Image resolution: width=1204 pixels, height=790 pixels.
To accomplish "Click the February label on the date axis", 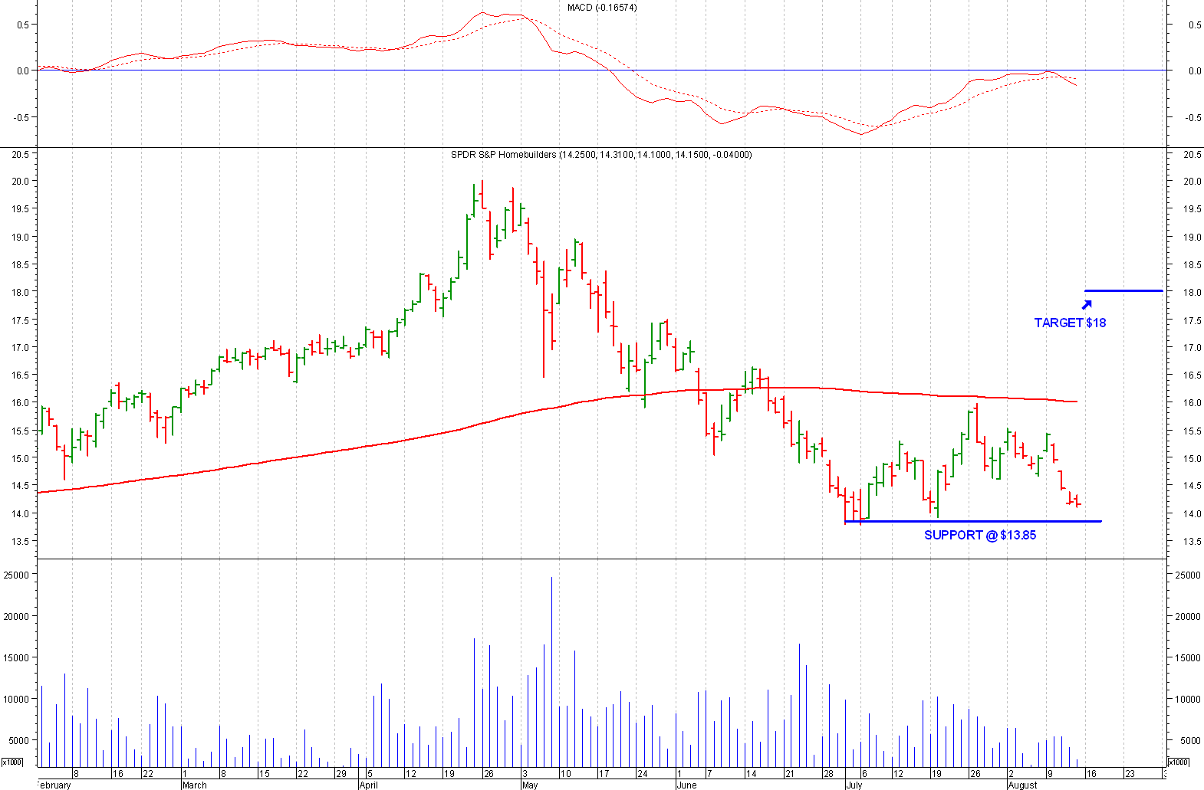I will pos(54,785).
